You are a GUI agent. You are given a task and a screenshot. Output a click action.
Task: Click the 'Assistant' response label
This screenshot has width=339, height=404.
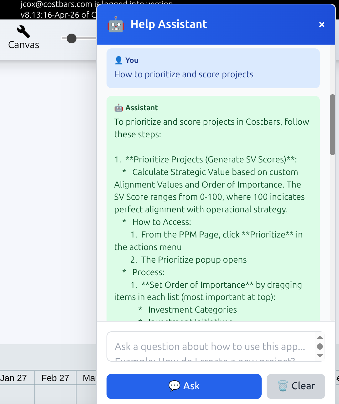point(142,108)
